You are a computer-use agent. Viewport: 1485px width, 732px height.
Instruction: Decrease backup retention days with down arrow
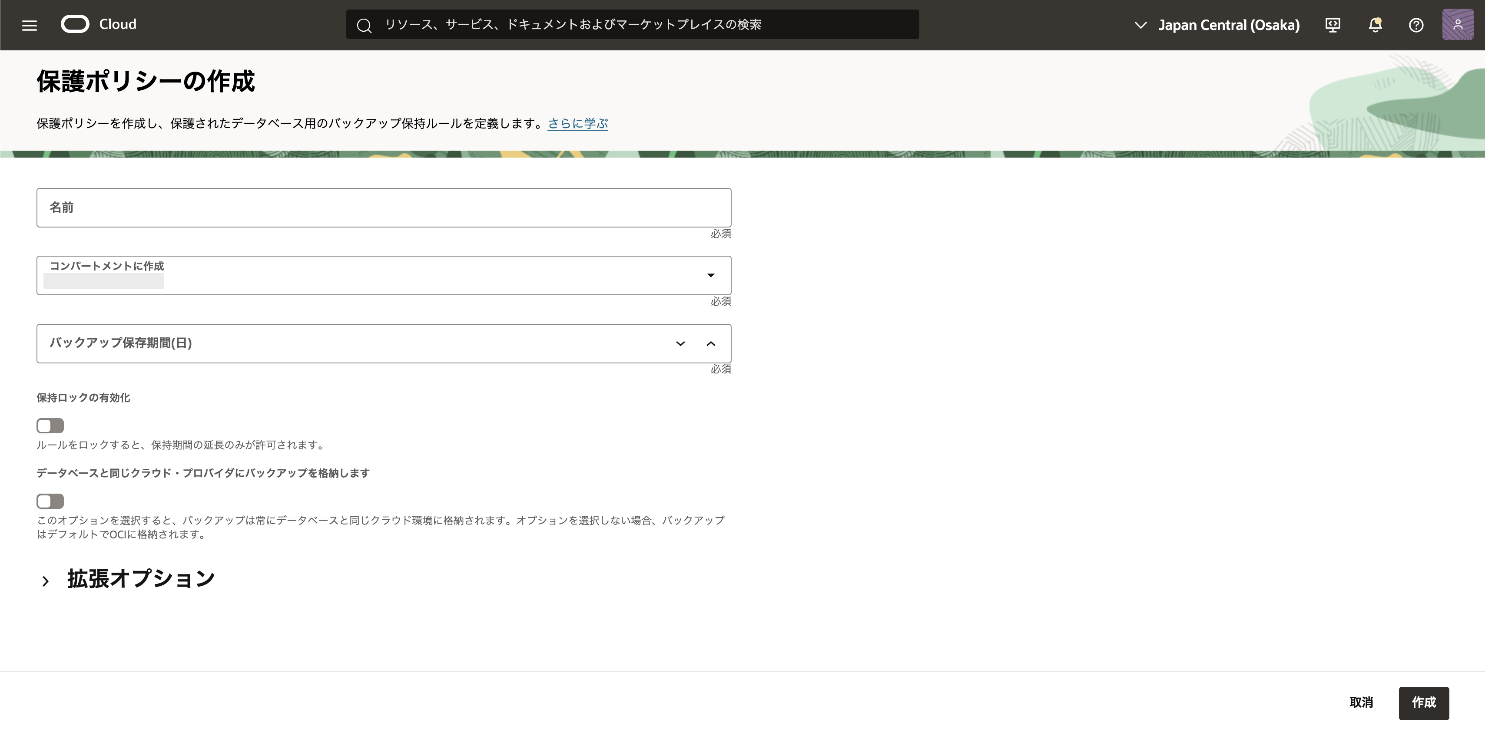(x=680, y=344)
